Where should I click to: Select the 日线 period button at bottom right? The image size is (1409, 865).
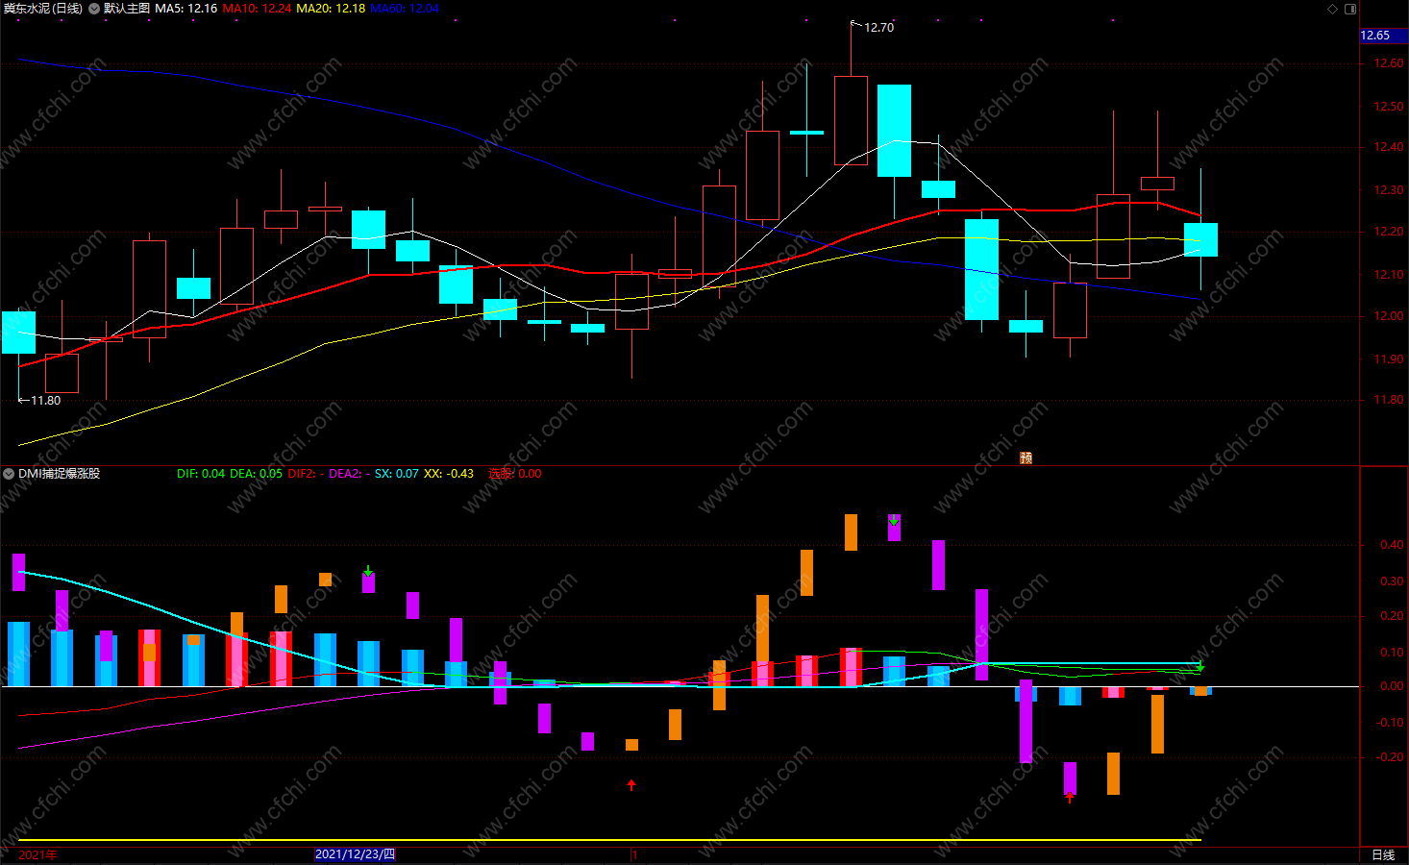1383,854
